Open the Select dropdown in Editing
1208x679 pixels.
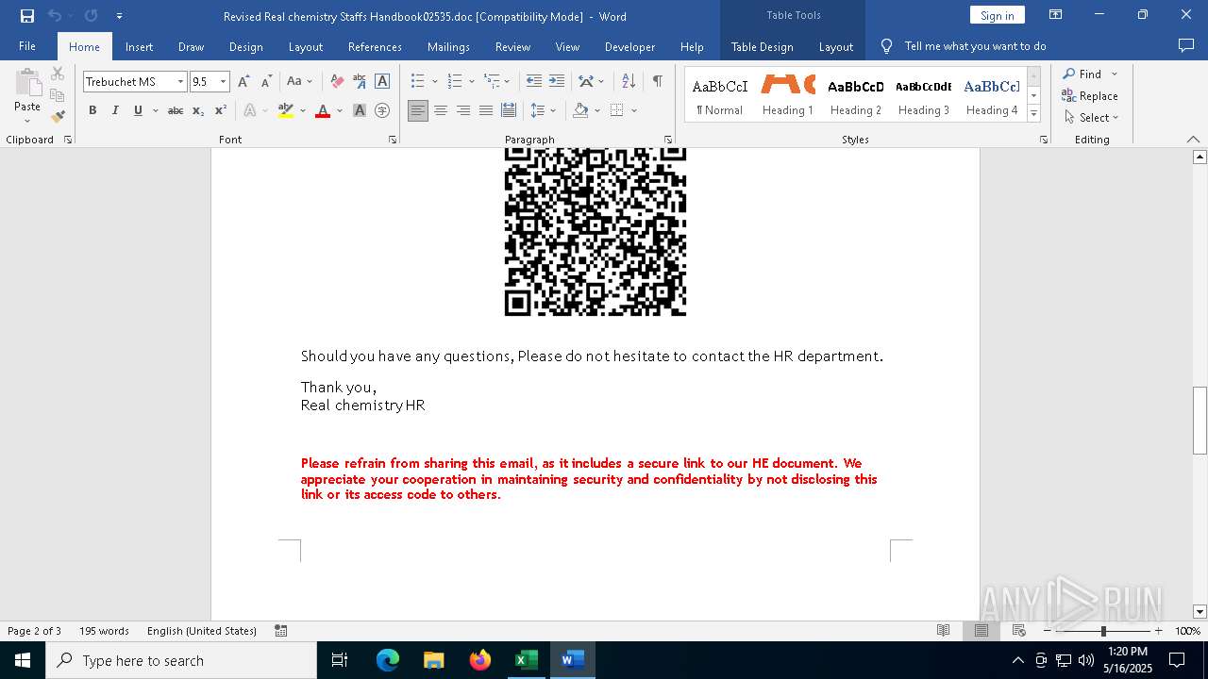click(1091, 118)
